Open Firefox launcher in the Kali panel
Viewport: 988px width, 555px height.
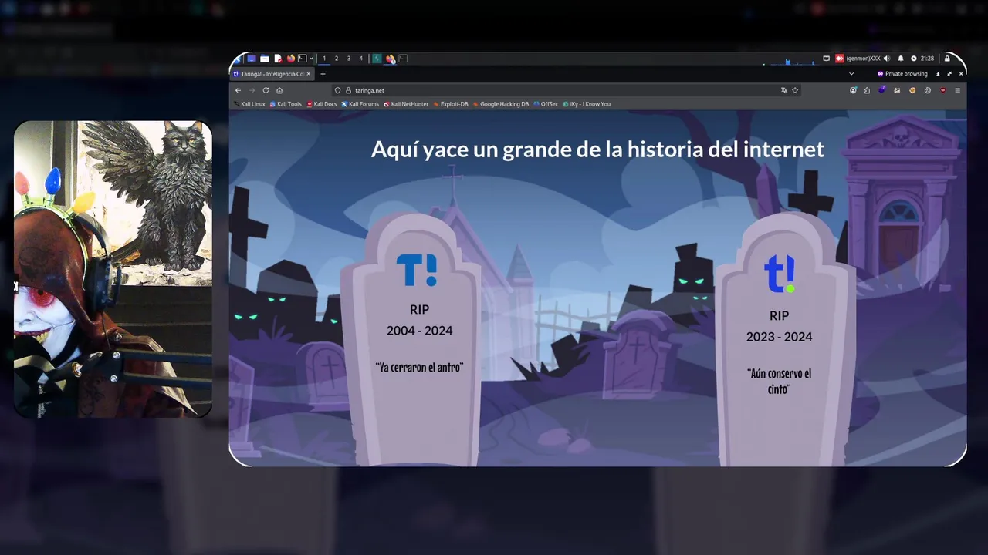point(291,59)
